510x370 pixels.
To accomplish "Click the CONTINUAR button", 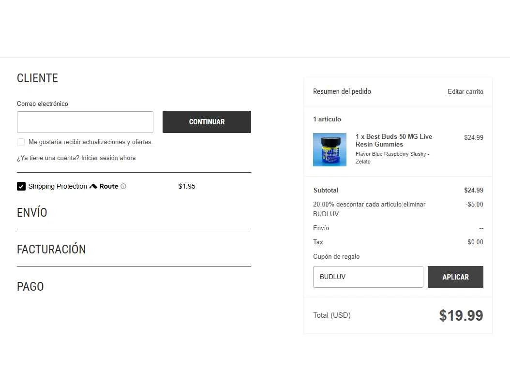I will 207,122.
